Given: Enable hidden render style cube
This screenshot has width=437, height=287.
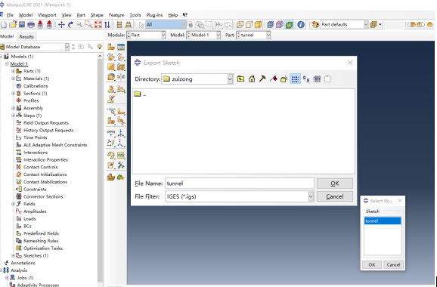Looking at the screenshot, I should point(249,24).
